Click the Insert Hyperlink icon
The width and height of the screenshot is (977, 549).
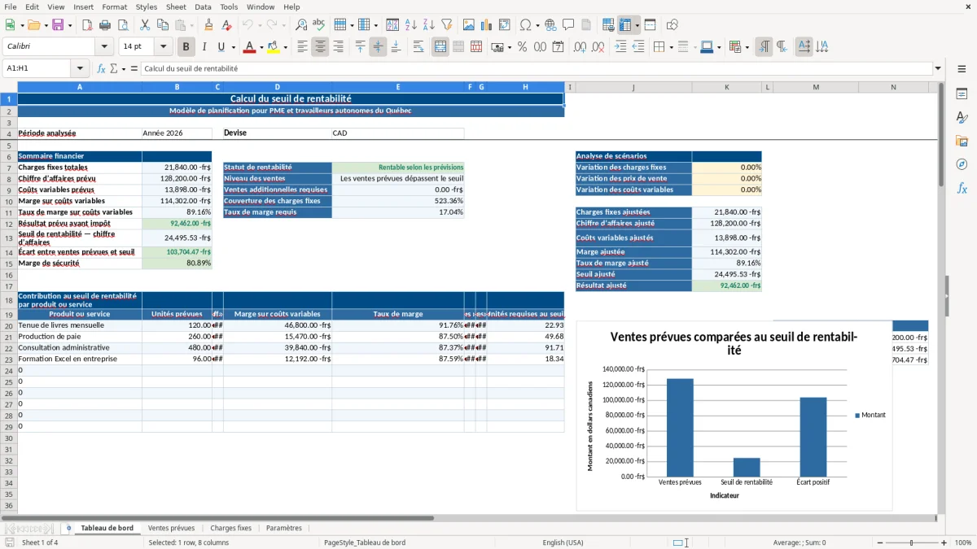pyautogui.click(x=550, y=25)
